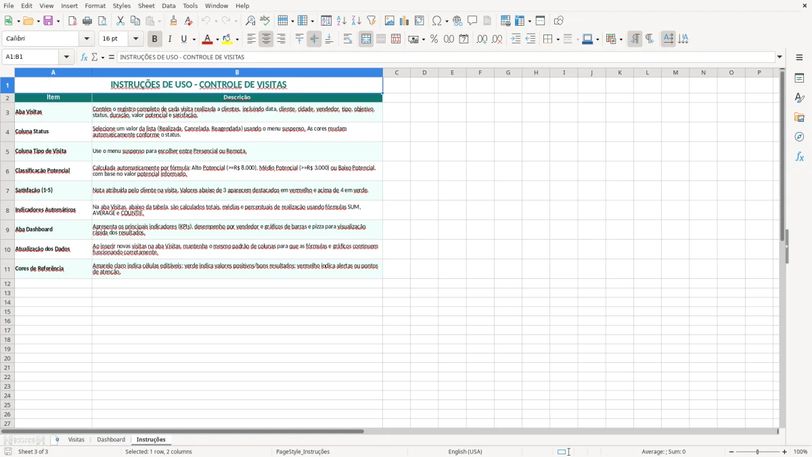812x457 pixels.
Task: Toggle Center Horizontally alignment
Action: click(x=266, y=39)
